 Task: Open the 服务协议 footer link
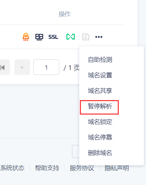pos(82,168)
